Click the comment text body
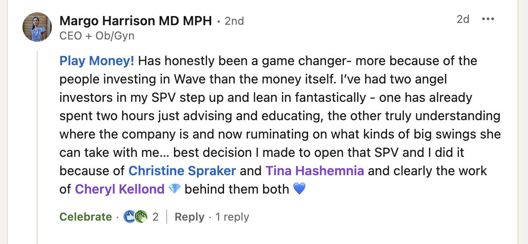Image resolution: width=528 pixels, height=244 pixels. (x=275, y=116)
